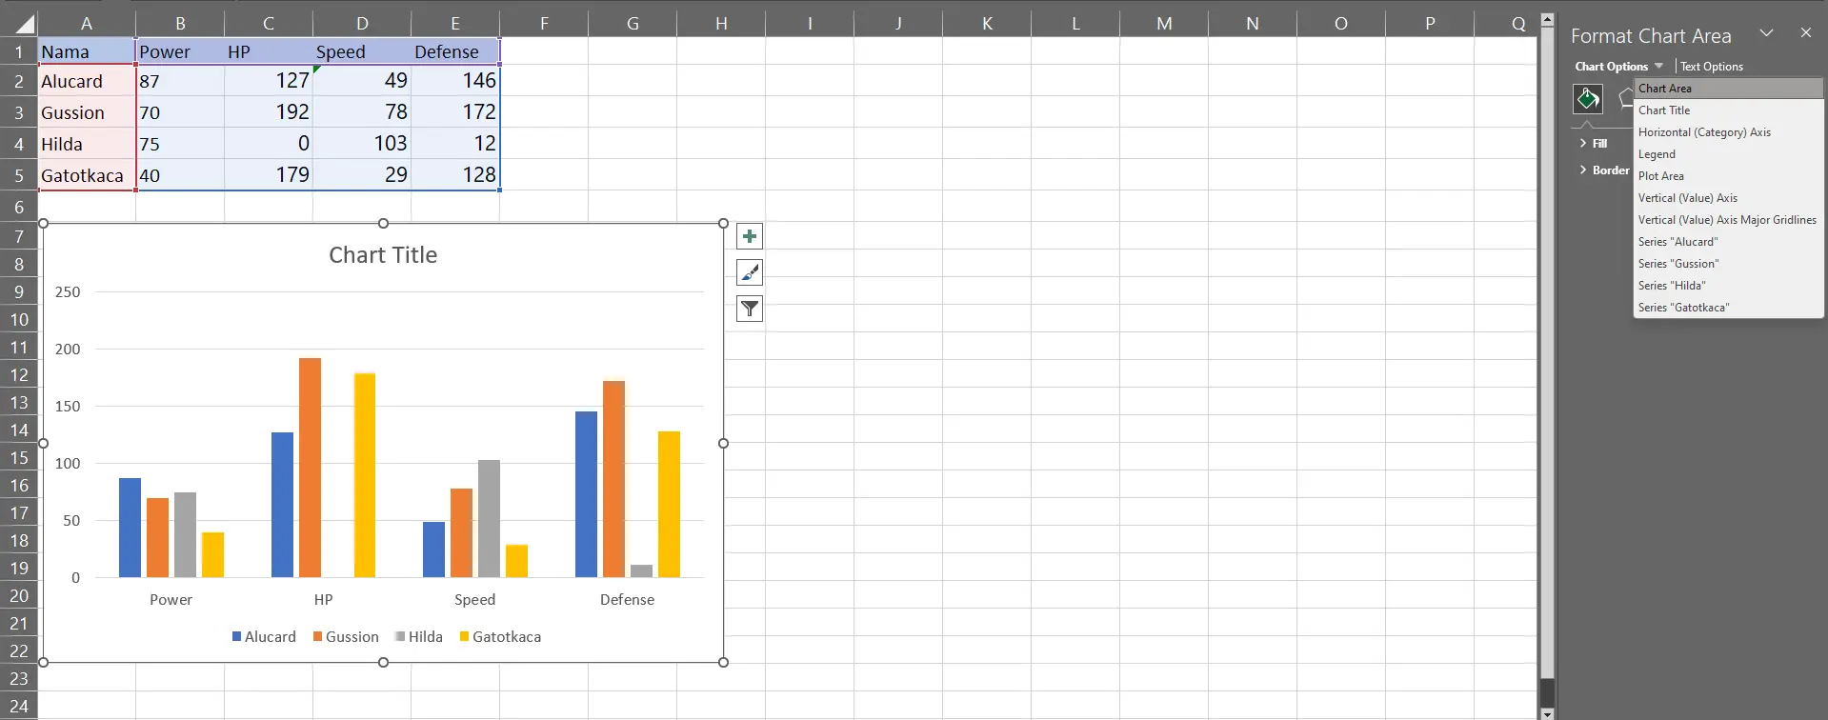Click the chart's bottom-right corner sizing handle
The width and height of the screenshot is (1828, 720).
(723, 662)
